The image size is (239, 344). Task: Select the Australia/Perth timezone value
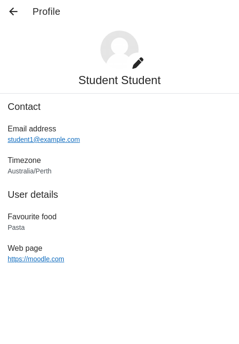[x=30, y=171]
